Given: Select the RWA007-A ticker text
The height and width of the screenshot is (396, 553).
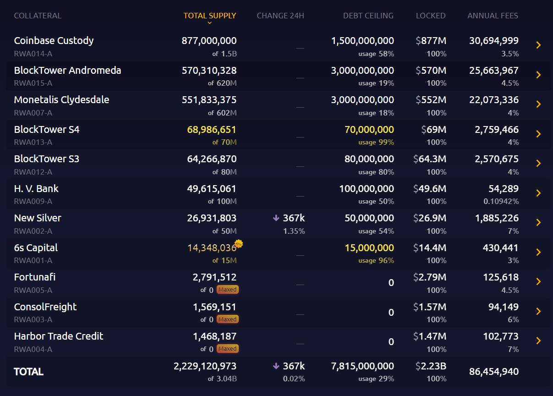Looking at the screenshot, I should pos(33,113).
